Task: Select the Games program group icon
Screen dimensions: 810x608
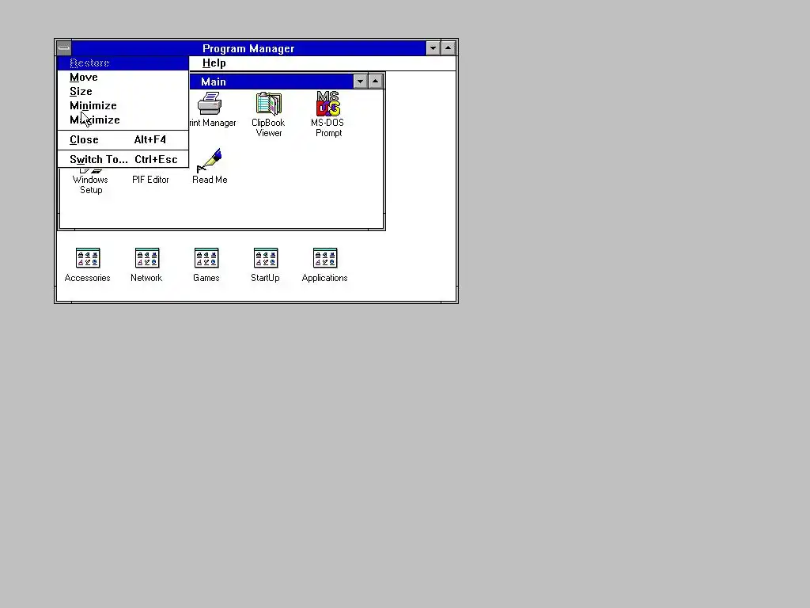Action: point(206,258)
